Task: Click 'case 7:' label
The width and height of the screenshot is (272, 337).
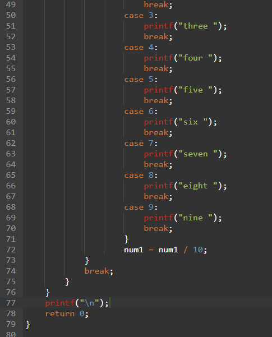Action: coord(141,143)
